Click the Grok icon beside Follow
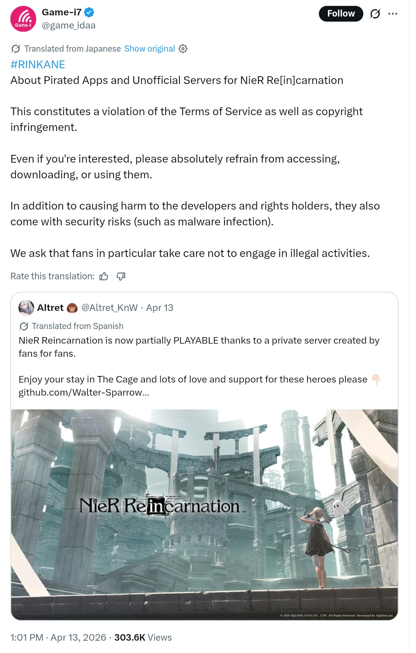Screen dimensions: 416x653 tap(375, 14)
